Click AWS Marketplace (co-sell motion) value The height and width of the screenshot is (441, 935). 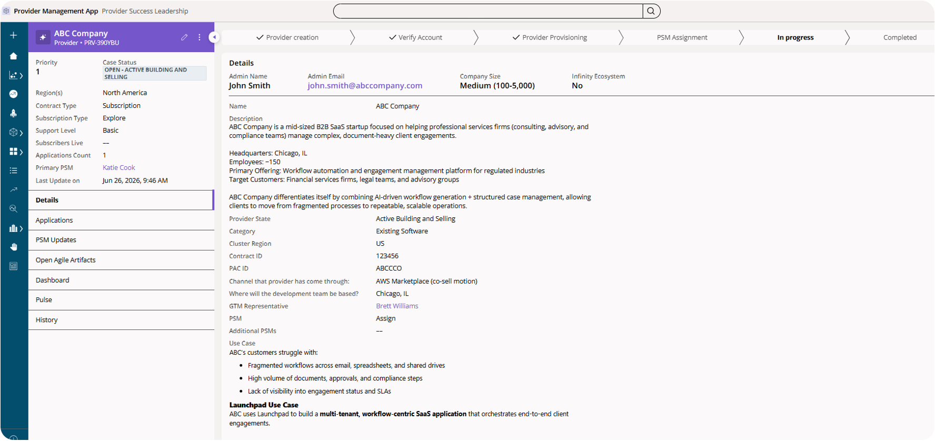pos(426,282)
